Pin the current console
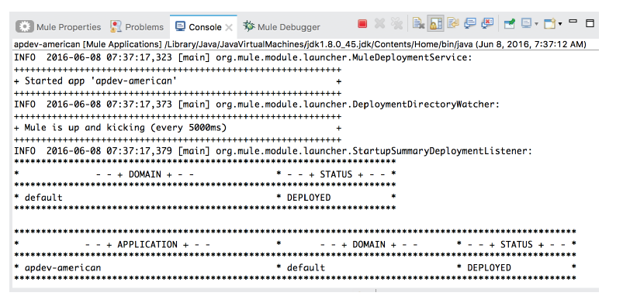Screen dimensions: 623x296 coord(510,24)
